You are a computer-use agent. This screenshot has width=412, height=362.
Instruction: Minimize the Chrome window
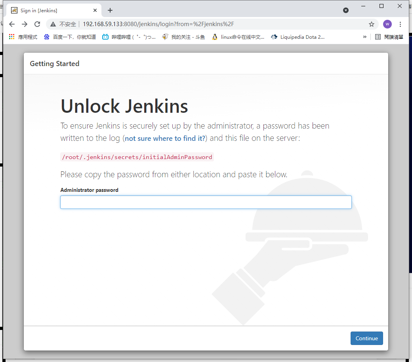(x=363, y=6)
